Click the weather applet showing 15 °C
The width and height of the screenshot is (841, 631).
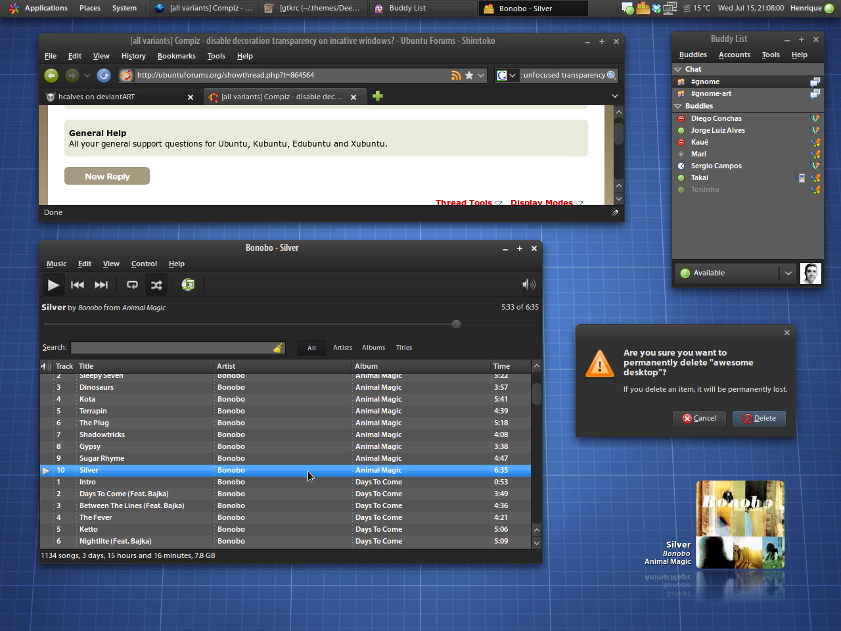point(696,9)
